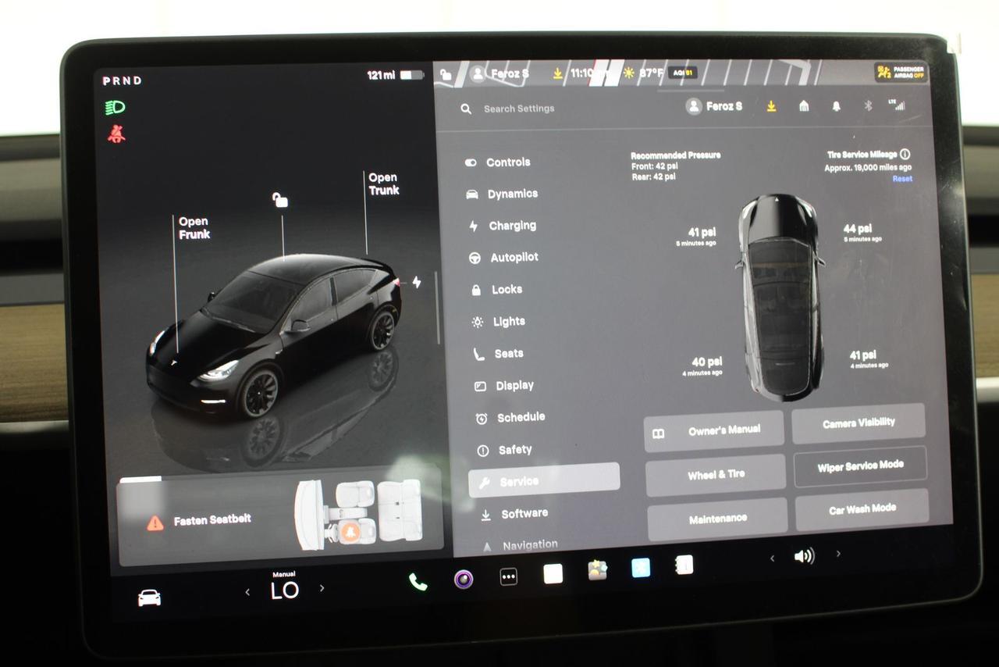Tap the battery range indicator showing 121 mi
The width and height of the screenshot is (999, 667).
(x=396, y=76)
